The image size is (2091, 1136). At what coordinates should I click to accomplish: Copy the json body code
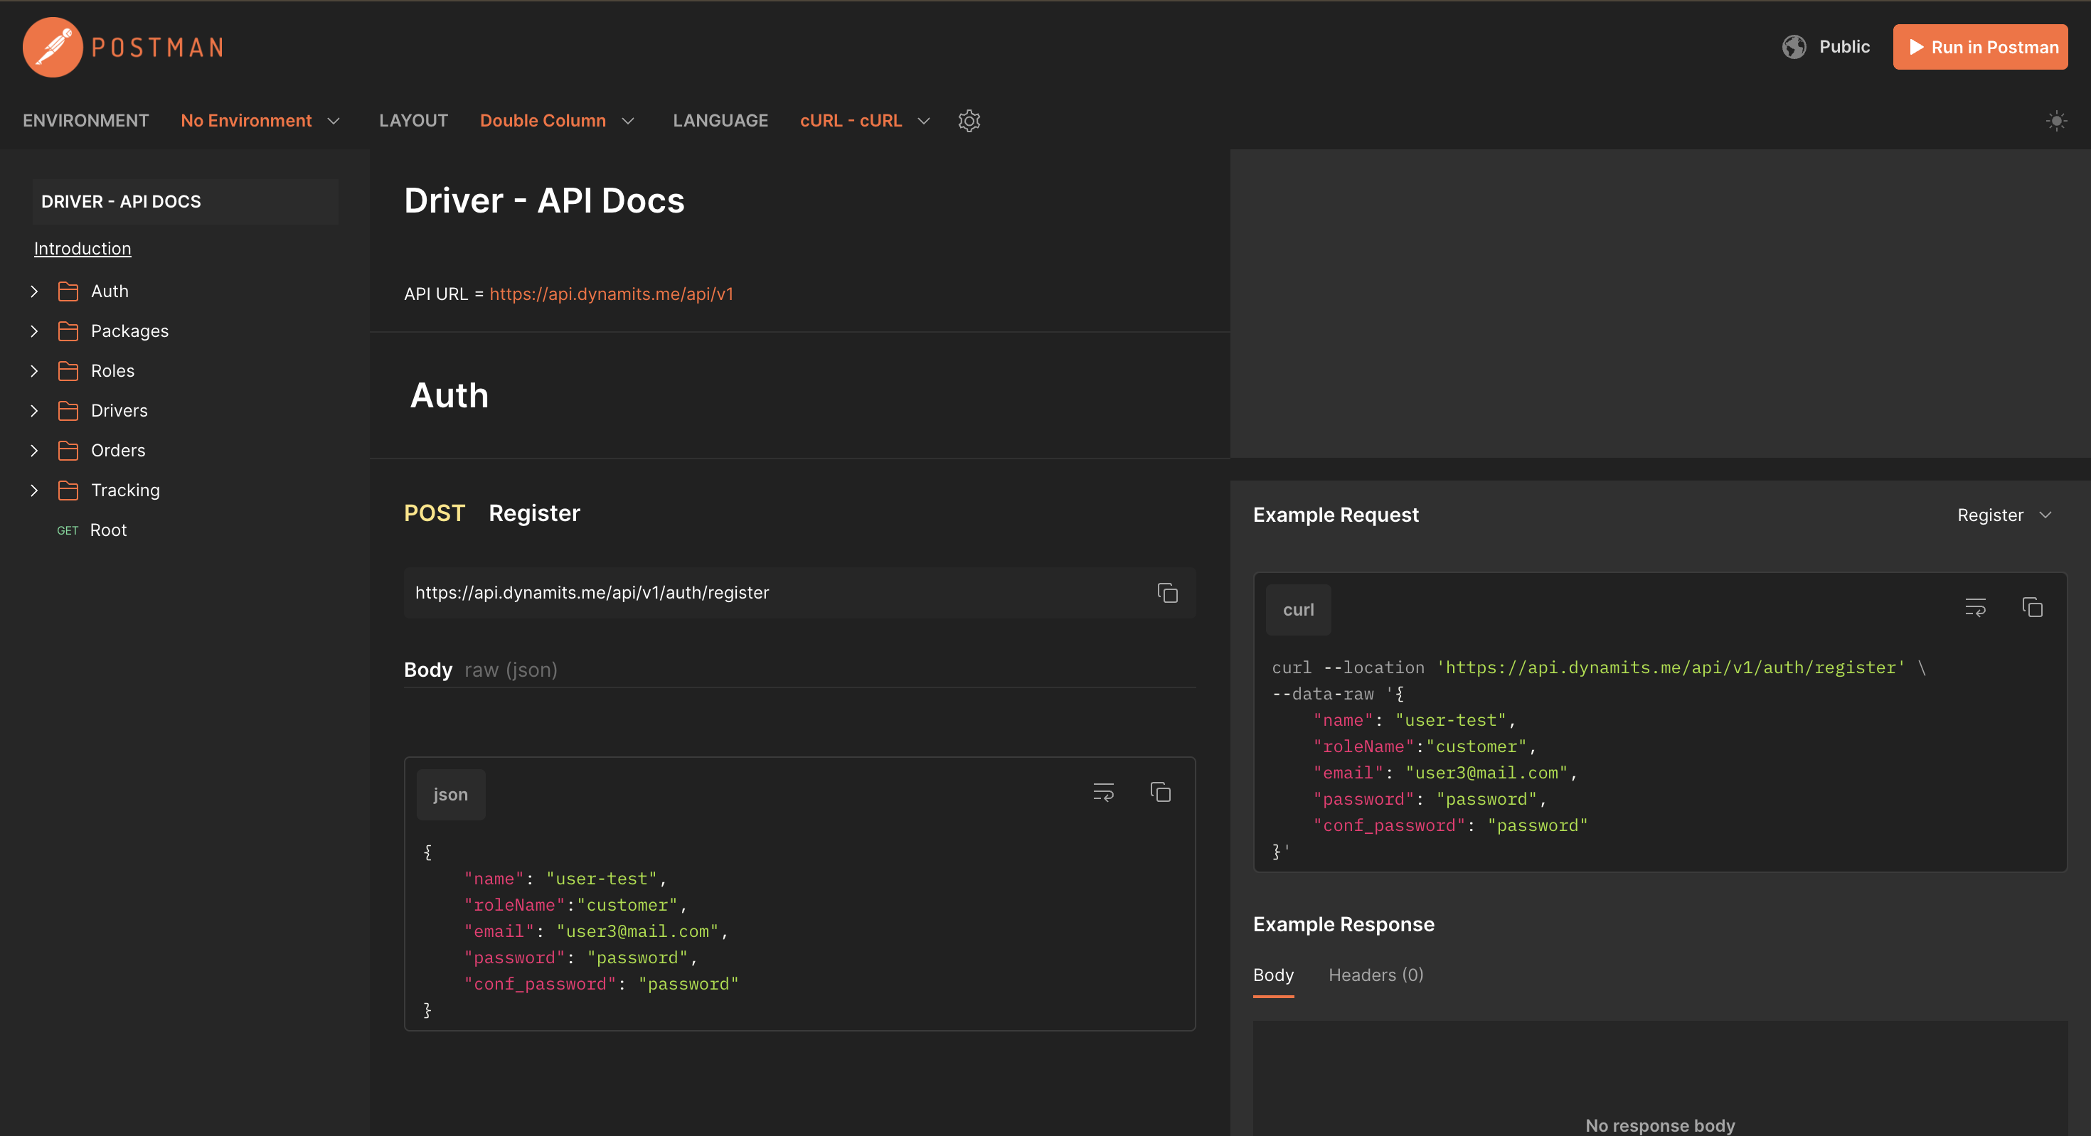1161,793
